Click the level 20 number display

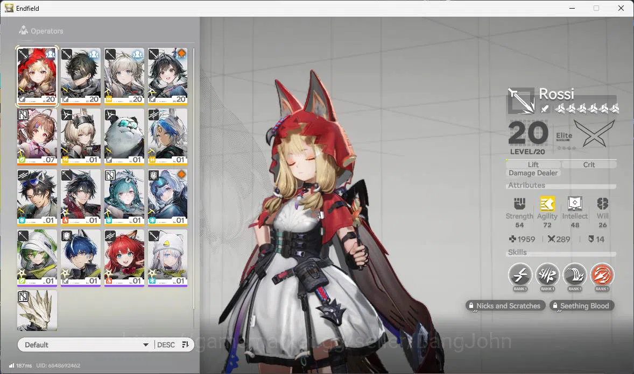(x=528, y=133)
